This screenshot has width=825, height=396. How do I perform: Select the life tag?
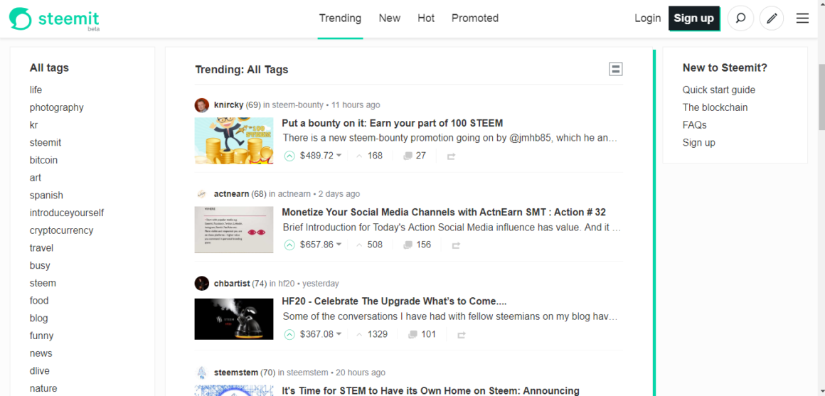point(36,90)
